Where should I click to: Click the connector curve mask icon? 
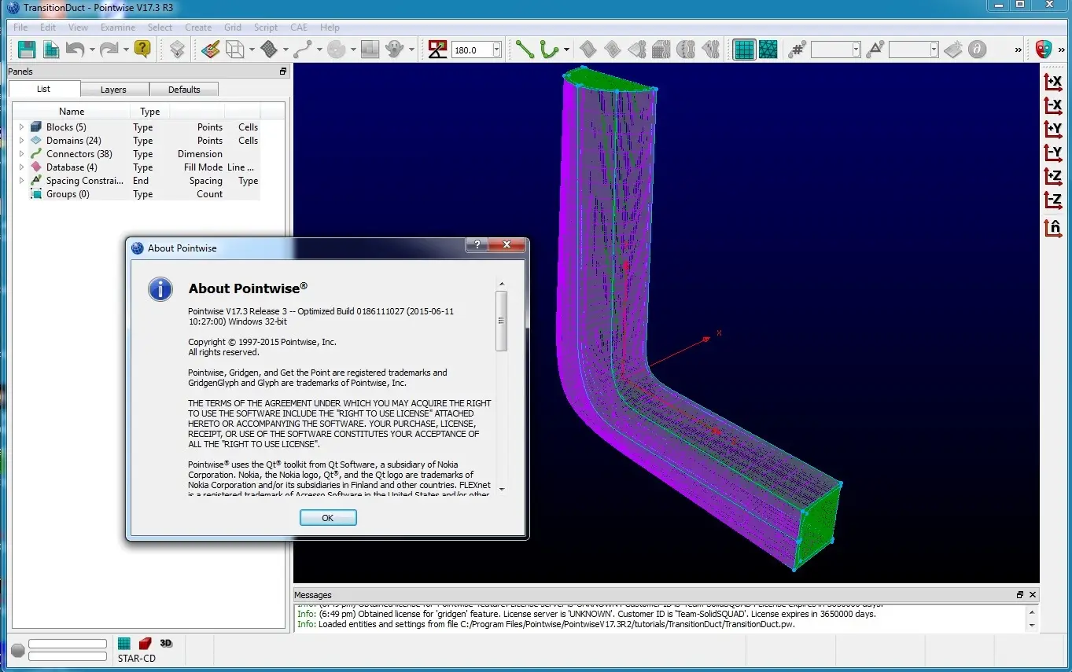tap(303, 50)
